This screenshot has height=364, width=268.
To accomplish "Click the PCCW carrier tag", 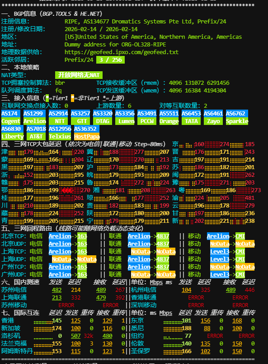I will click(147, 121).
